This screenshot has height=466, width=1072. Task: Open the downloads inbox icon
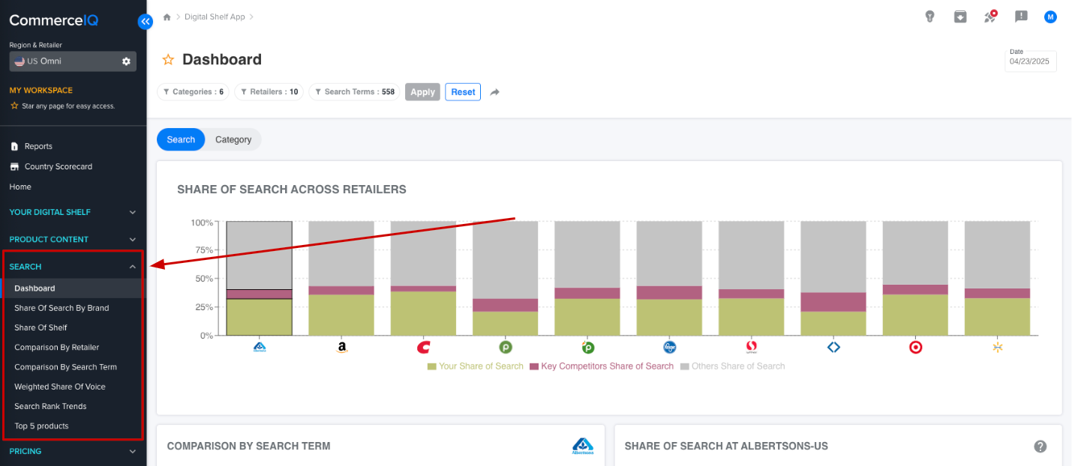click(960, 16)
